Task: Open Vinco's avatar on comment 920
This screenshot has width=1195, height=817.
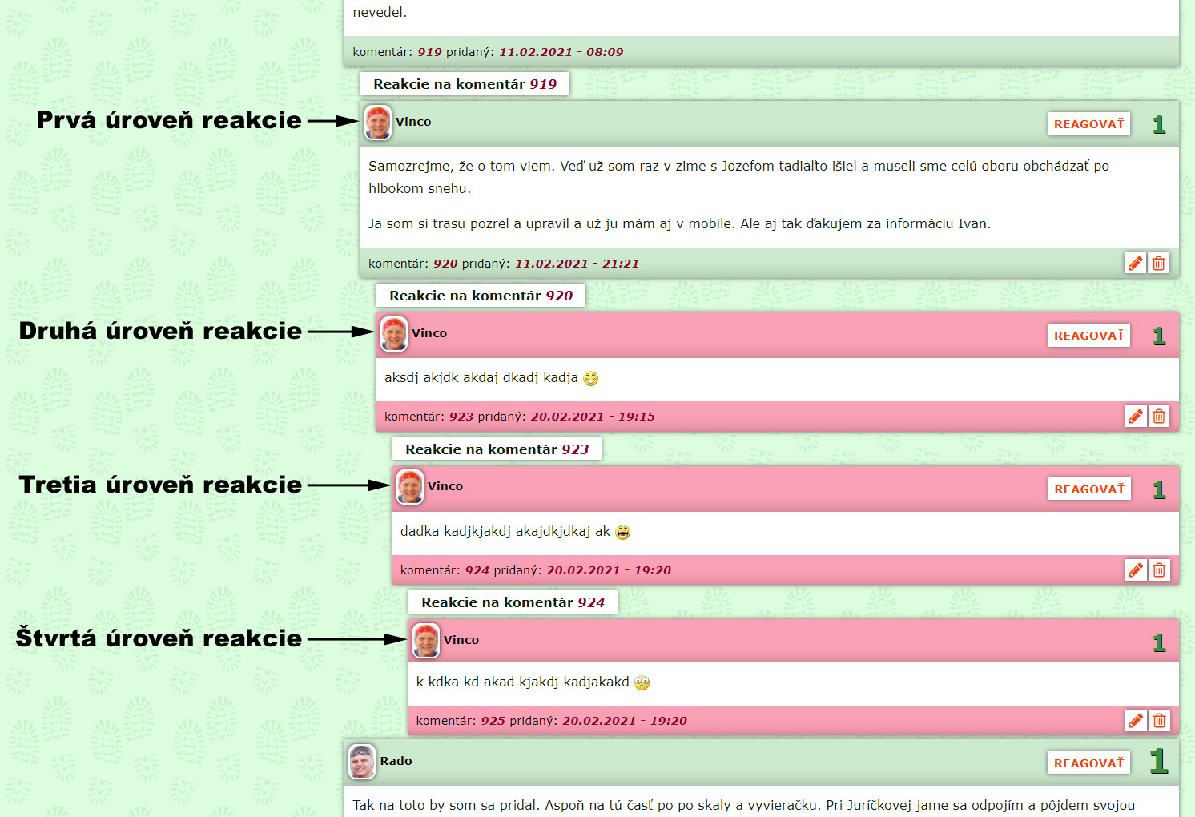Action: pos(378,123)
